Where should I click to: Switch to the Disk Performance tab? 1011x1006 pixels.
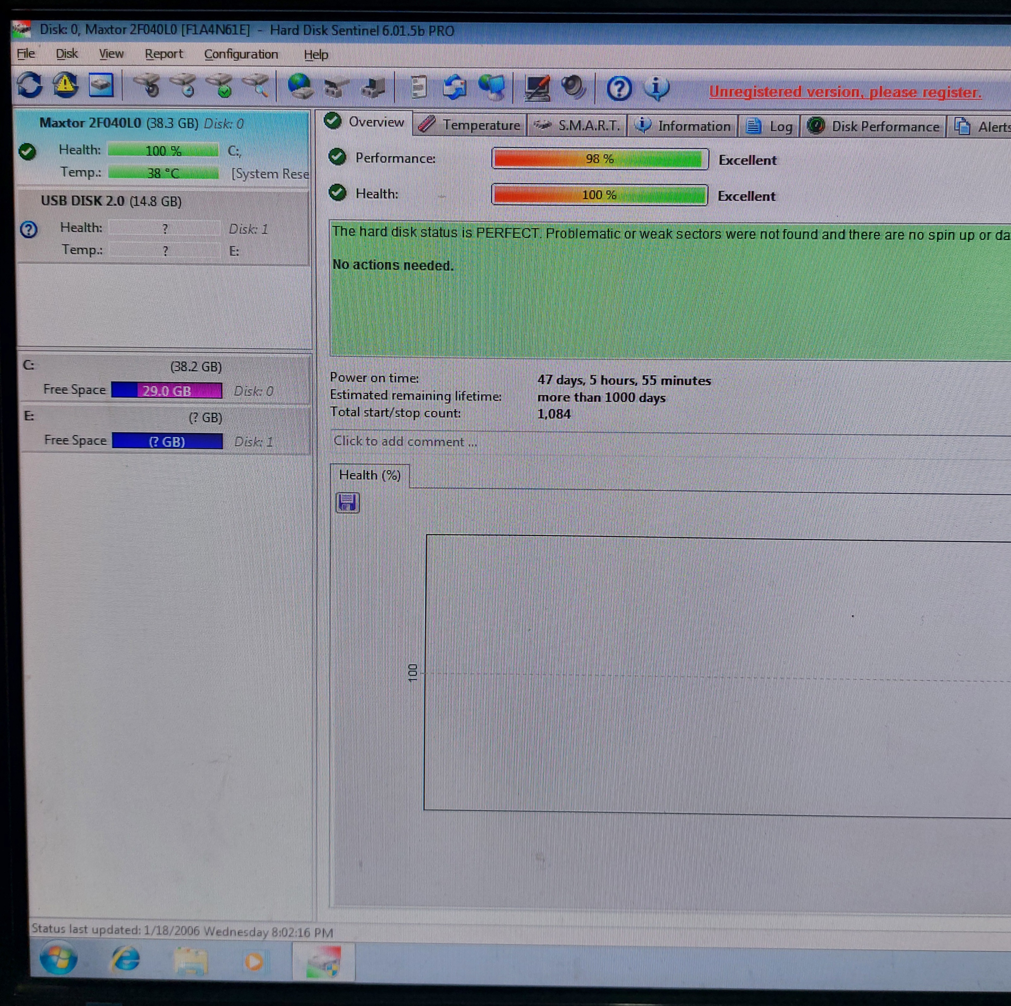click(873, 127)
